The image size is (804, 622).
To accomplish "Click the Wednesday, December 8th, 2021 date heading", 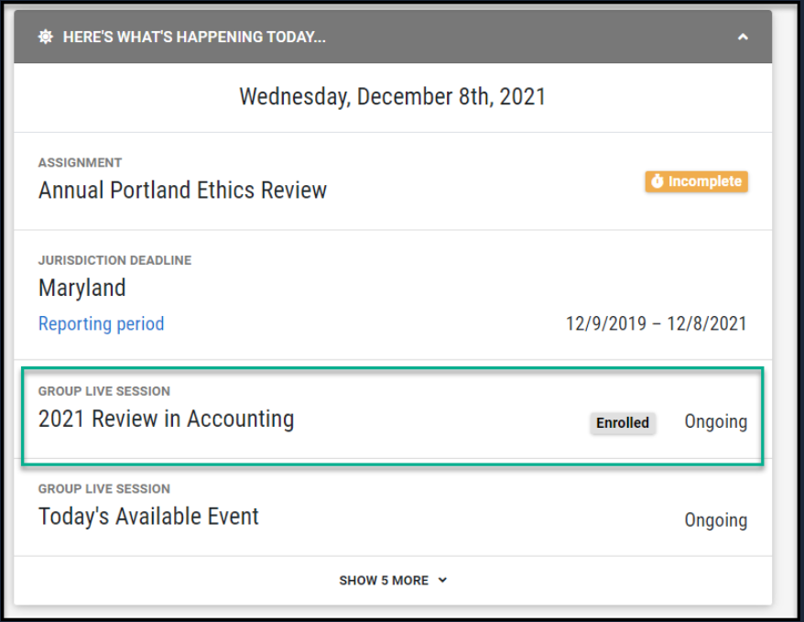I will coord(392,96).
